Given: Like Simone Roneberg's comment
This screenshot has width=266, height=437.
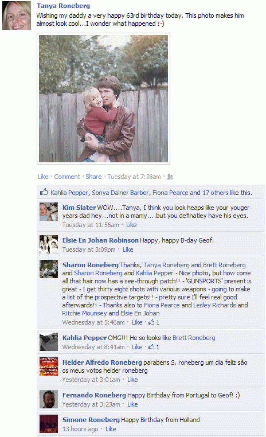Looking at the screenshot, I should pyautogui.click(x=111, y=429).
